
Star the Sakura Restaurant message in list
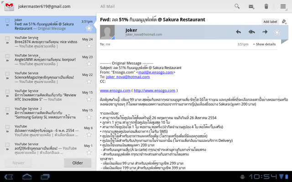coord(89,28)
